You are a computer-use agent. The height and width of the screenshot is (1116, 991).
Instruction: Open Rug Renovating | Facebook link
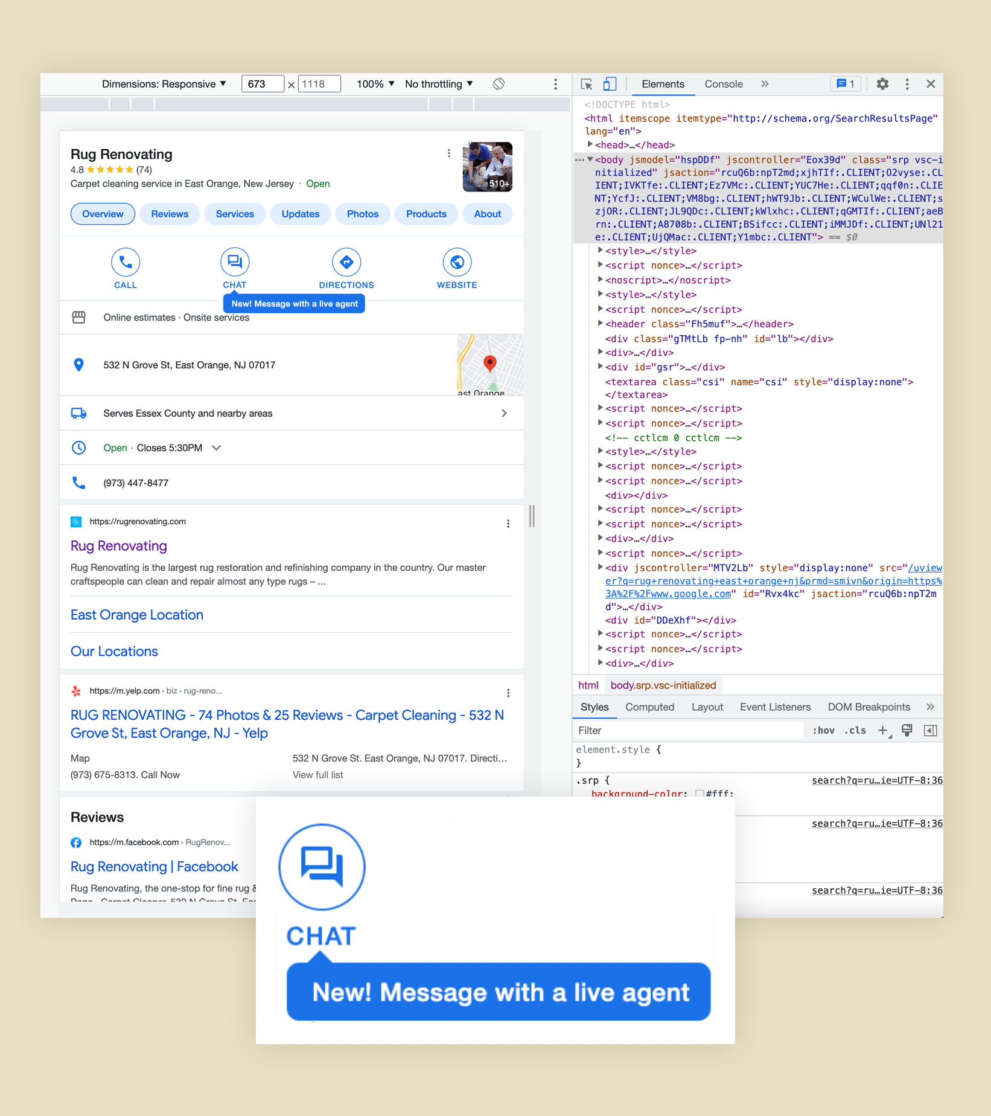click(x=155, y=867)
